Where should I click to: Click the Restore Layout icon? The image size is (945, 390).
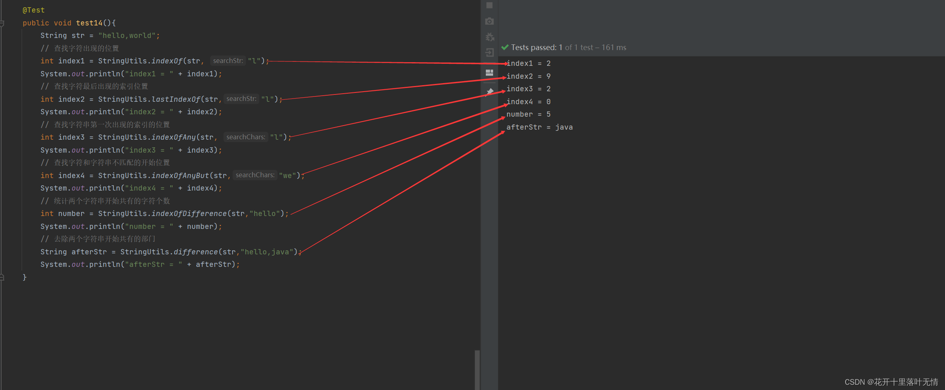(x=489, y=73)
